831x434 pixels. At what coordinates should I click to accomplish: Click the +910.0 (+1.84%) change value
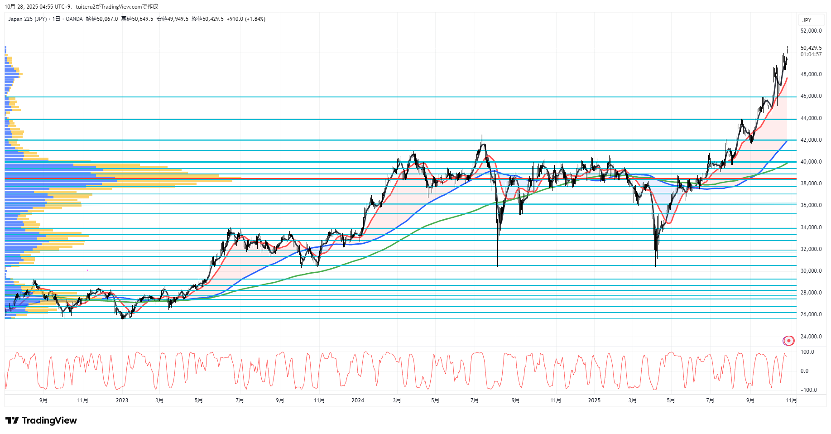[246, 19]
